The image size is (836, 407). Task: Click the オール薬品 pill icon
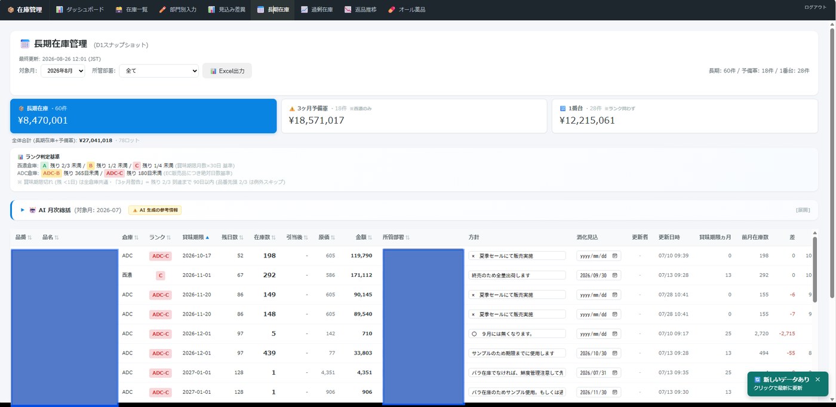391,10
